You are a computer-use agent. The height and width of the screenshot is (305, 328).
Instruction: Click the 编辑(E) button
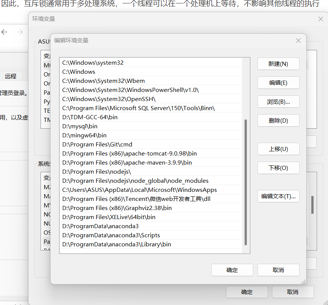[278, 83]
